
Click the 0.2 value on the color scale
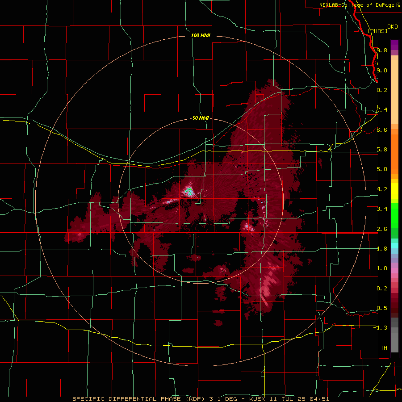[382, 289]
